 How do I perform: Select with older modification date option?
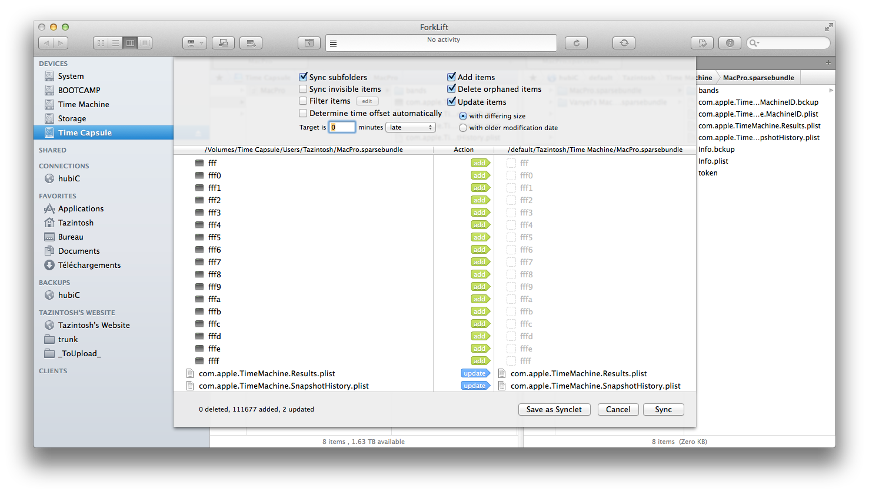click(463, 128)
